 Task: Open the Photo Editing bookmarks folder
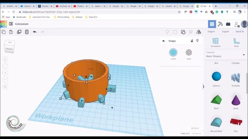tap(62, 17)
